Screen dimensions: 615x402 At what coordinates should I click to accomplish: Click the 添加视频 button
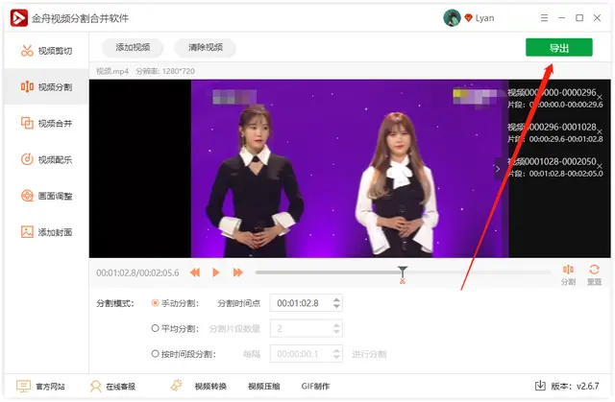pos(133,47)
